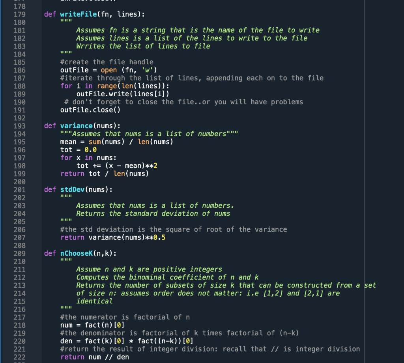Image resolution: width=404 pixels, height=363 pixels.
Task: Click line number 179 in gutter
Action: (20, 15)
